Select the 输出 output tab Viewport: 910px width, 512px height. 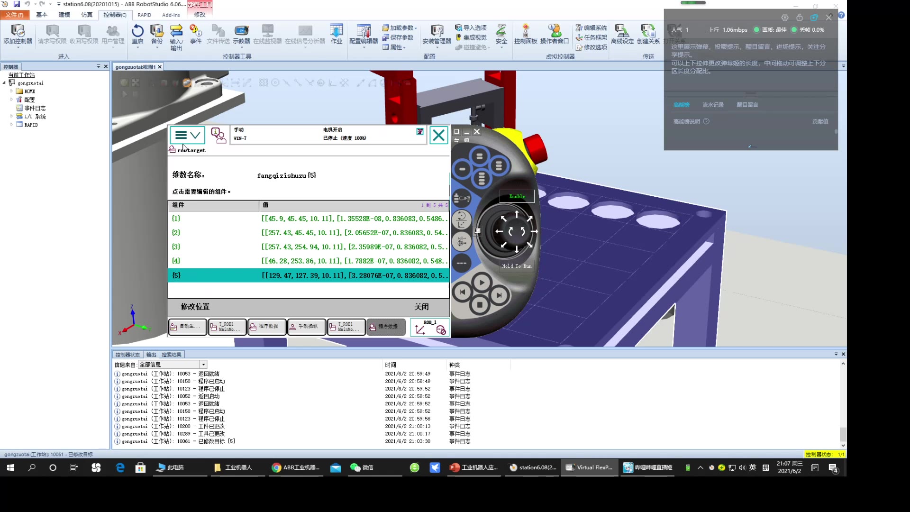pos(151,355)
